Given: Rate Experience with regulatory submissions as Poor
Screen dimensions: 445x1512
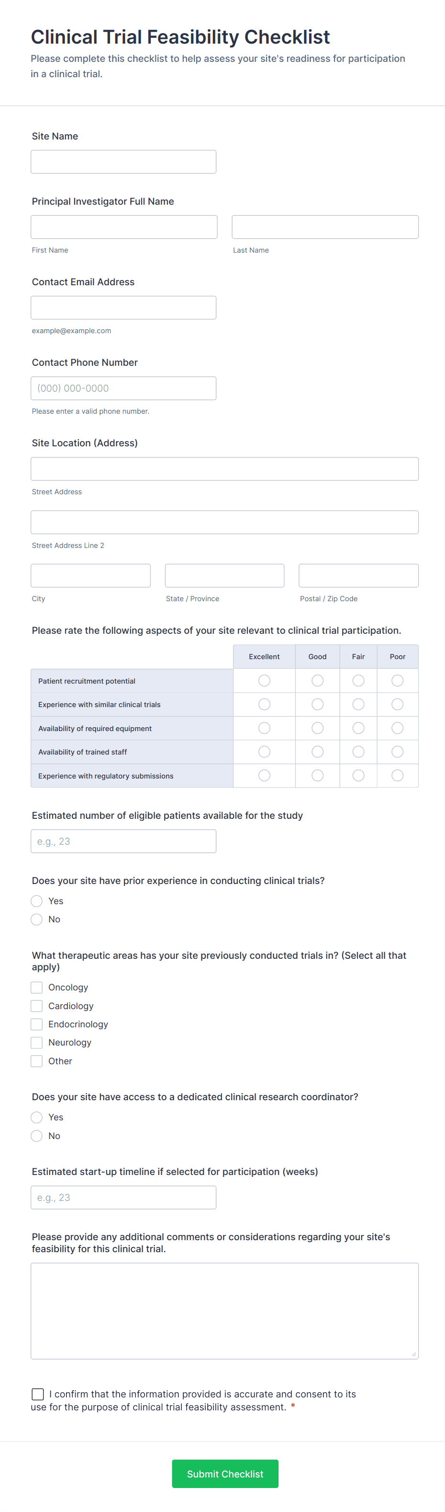Looking at the screenshot, I should point(397,776).
